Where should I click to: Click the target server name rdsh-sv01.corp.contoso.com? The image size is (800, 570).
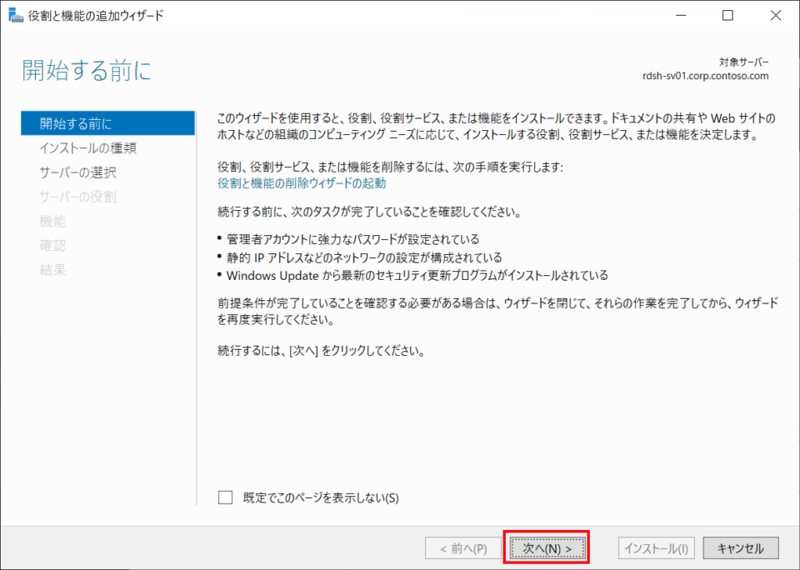tap(706, 76)
